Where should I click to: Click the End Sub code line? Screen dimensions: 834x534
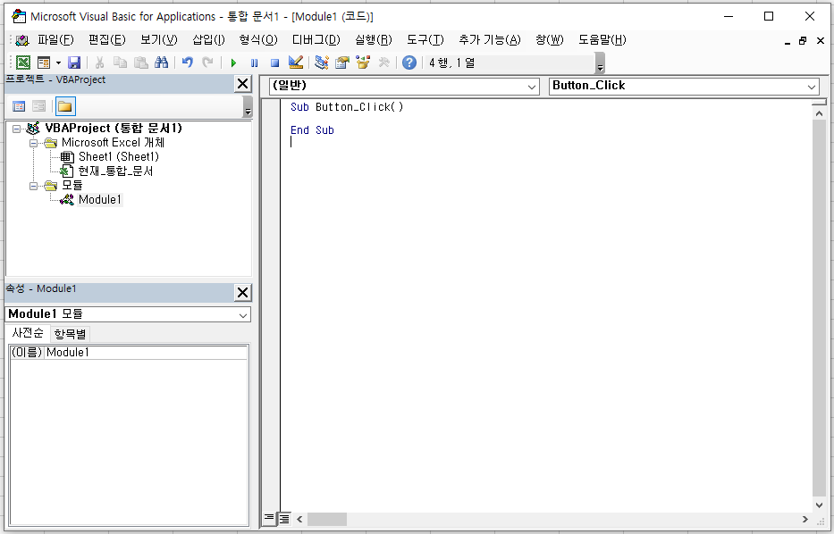[312, 130]
